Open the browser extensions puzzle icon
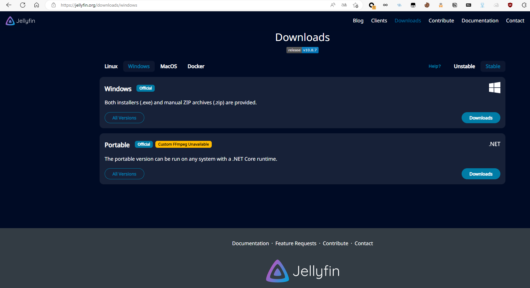 click(x=524, y=5)
